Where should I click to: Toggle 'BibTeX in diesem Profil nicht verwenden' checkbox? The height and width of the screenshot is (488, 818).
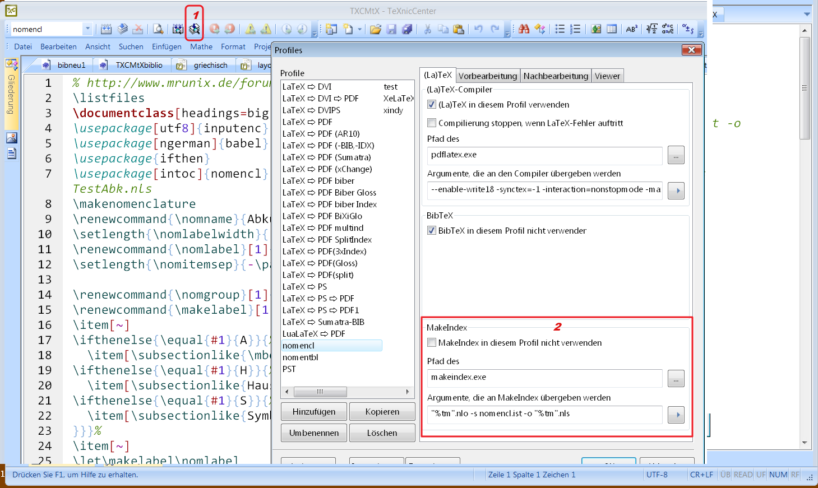tap(432, 230)
